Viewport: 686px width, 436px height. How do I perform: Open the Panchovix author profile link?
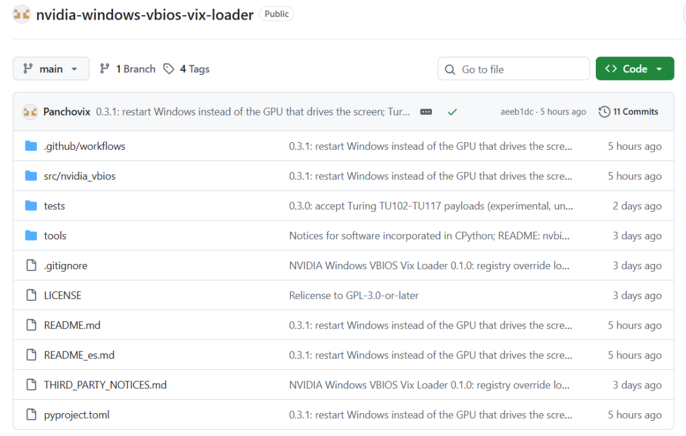point(67,112)
